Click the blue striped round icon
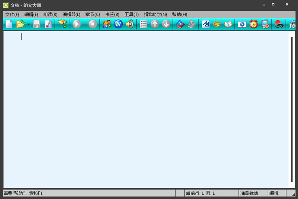The height and width of the screenshot is (199, 298). [x=118, y=24]
